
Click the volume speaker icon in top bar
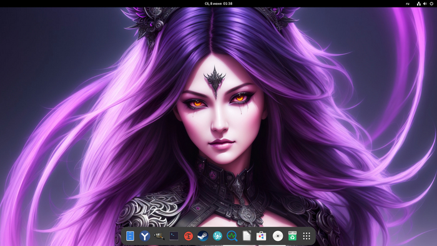[x=425, y=4]
